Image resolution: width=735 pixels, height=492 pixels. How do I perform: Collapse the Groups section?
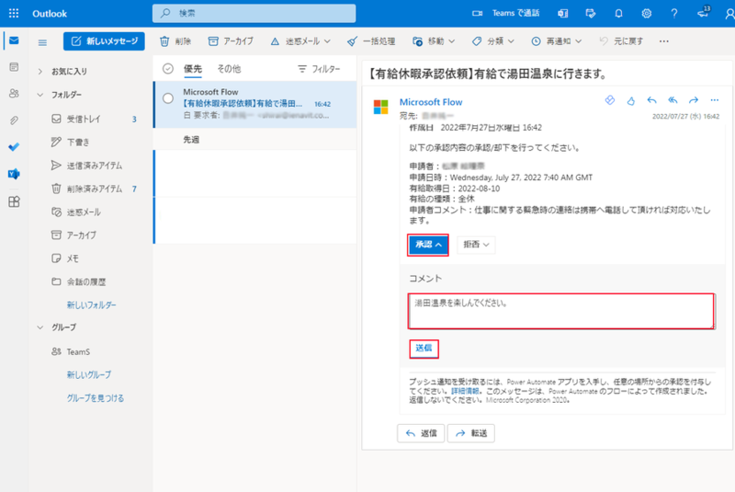40,327
